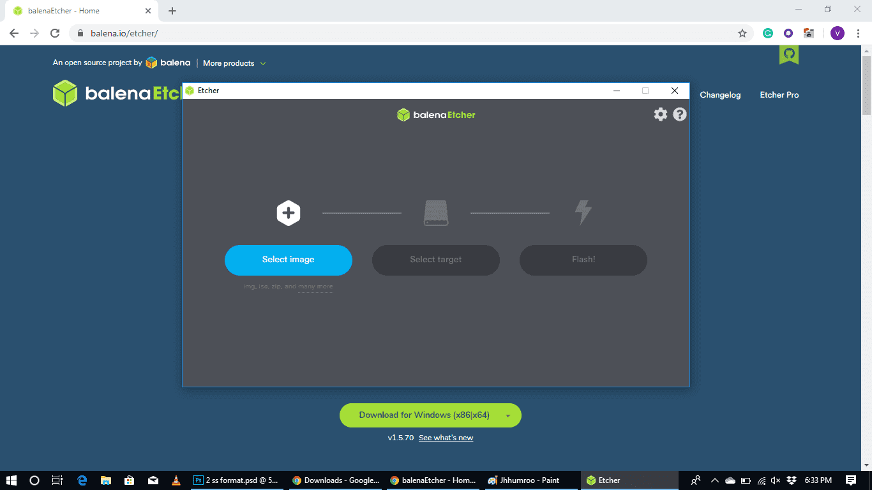This screenshot has width=872, height=490.
Task: Switch to the balenaEtcher - Home browser tab
Action: point(77,10)
